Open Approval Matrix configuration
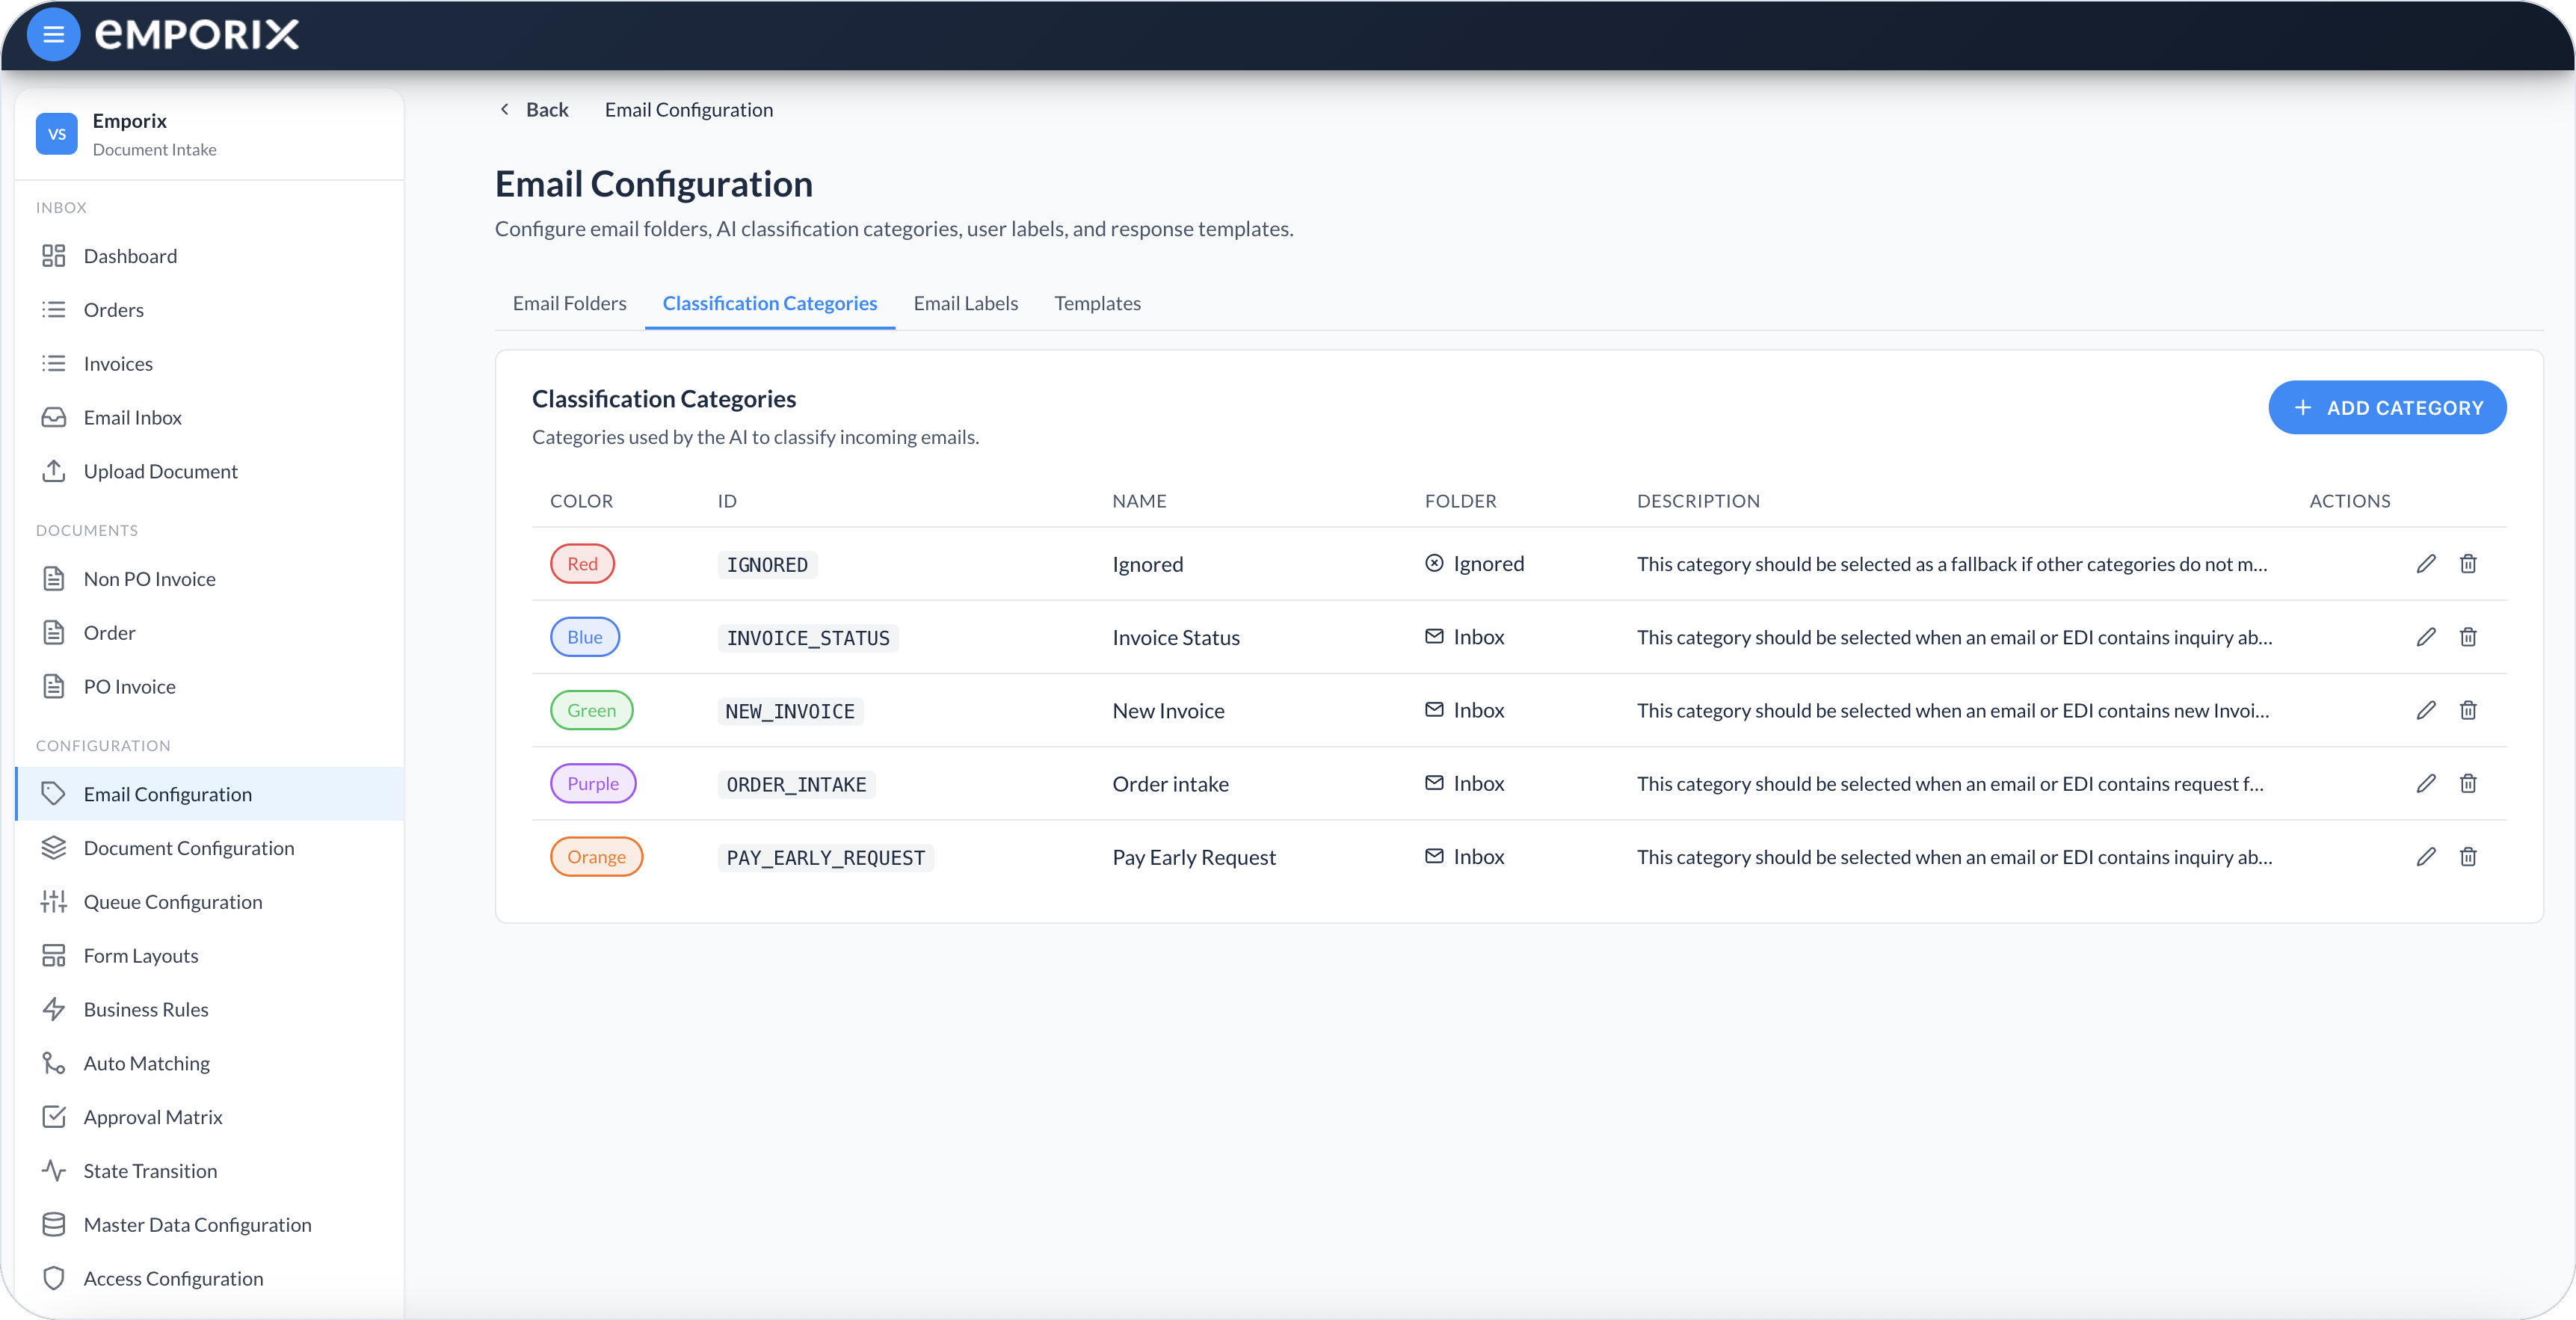2576x1320 pixels. coord(210,1117)
